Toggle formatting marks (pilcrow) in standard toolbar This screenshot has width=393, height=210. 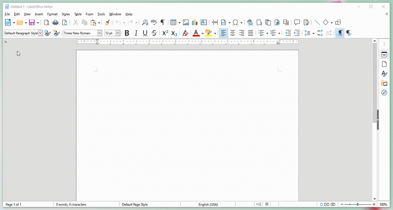click(163, 23)
